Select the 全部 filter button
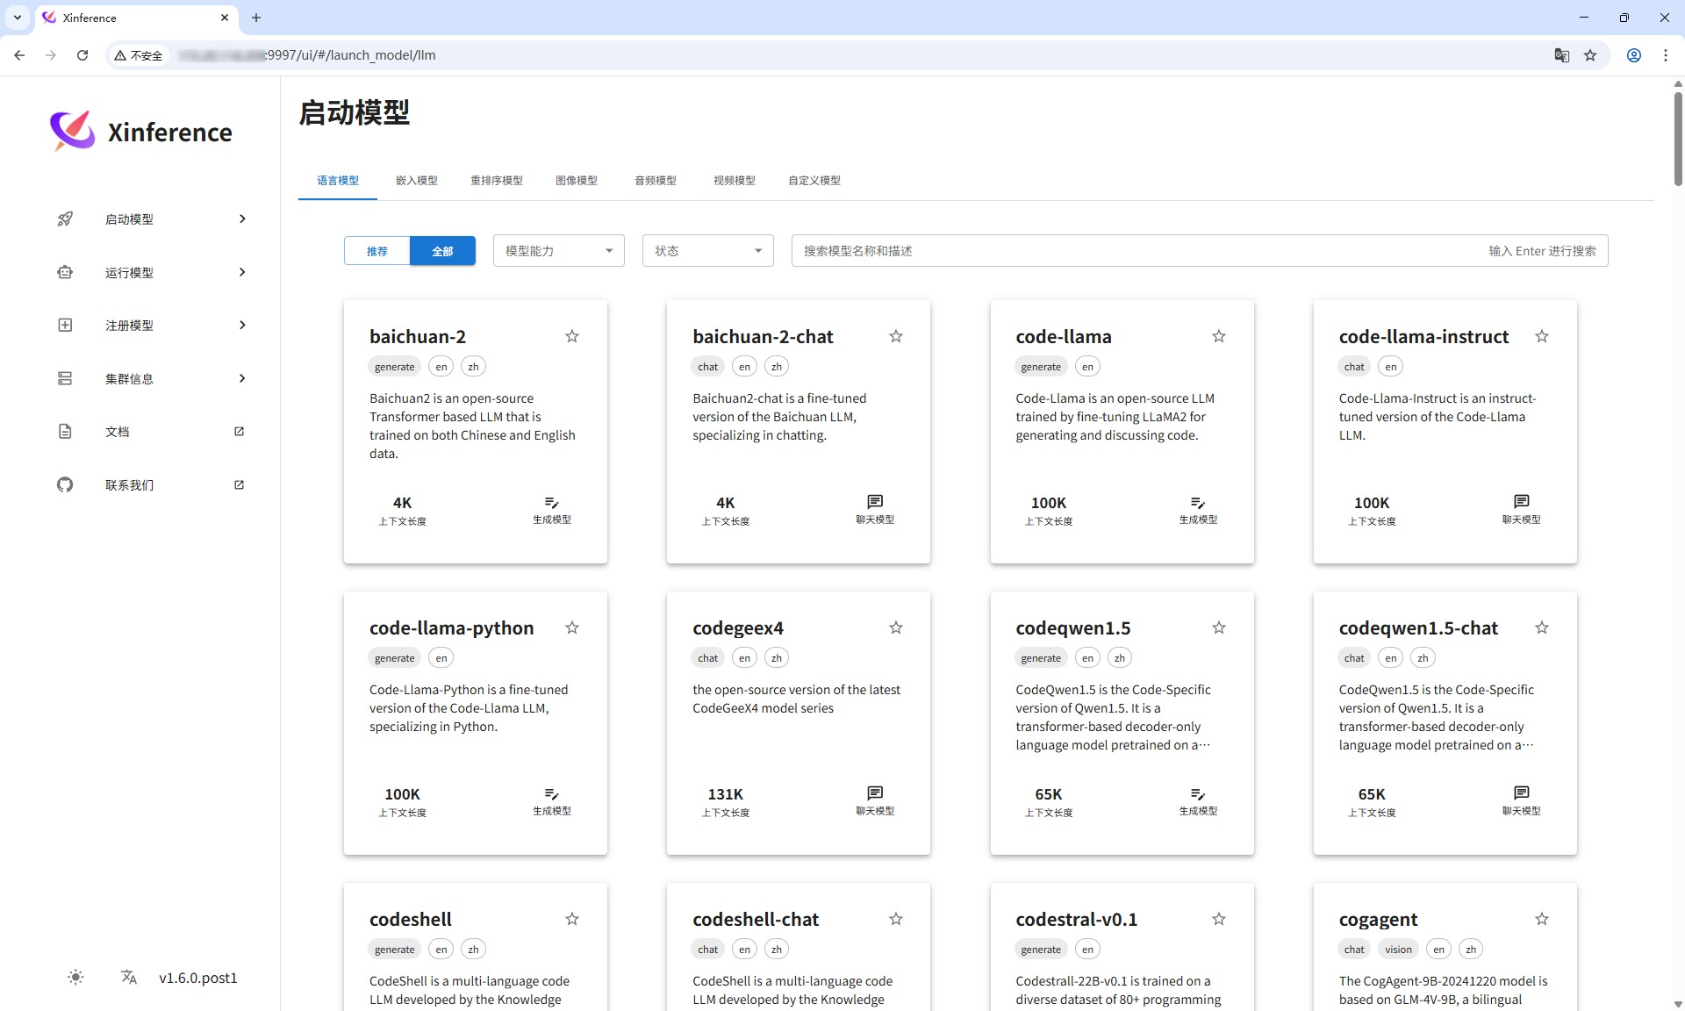This screenshot has height=1011, width=1685. [442, 251]
